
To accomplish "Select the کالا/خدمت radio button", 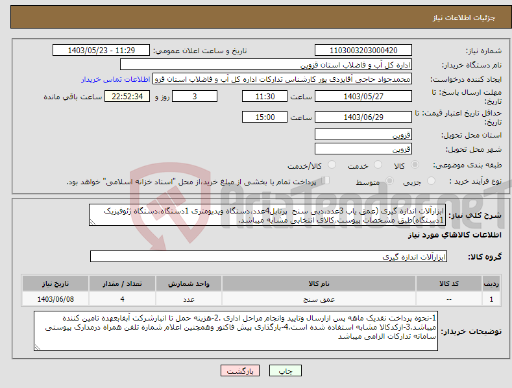I will coord(332,165).
